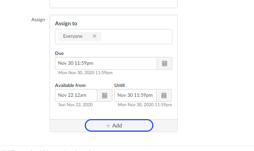Click the Add button

point(119,125)
